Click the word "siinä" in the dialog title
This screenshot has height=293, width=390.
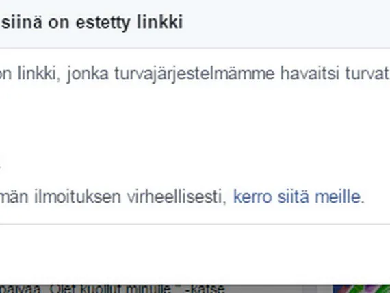click(x=22, y=22)
